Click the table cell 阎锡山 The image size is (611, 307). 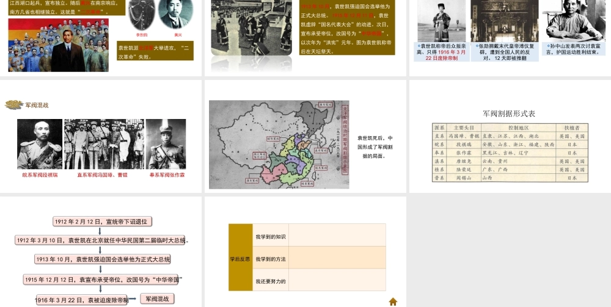[464, 178]
